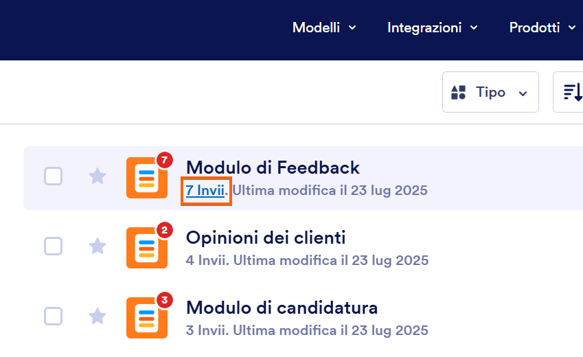Expand the Tipo filter dropdown

tap(490, 92)
